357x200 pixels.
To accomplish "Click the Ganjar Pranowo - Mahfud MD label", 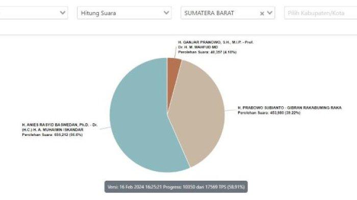I will (216, 45).
